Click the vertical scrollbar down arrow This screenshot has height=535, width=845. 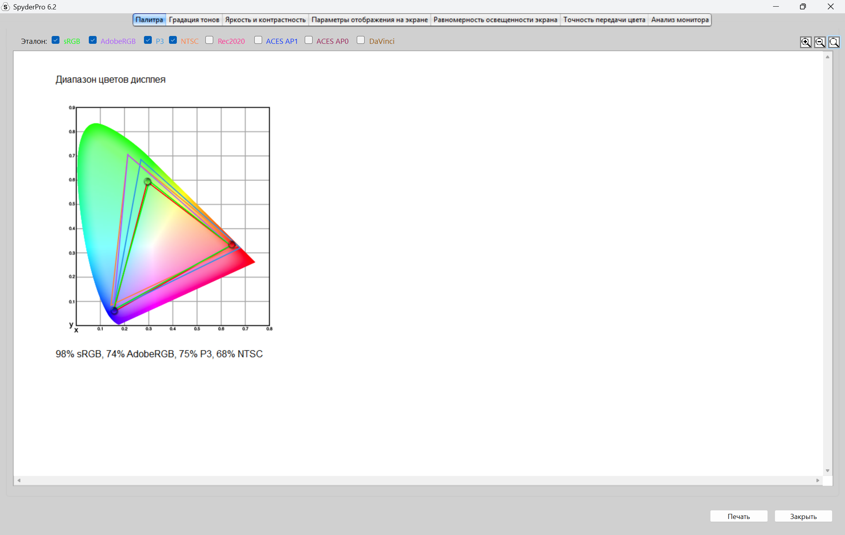pyautogui.click(x=827, y=470)
